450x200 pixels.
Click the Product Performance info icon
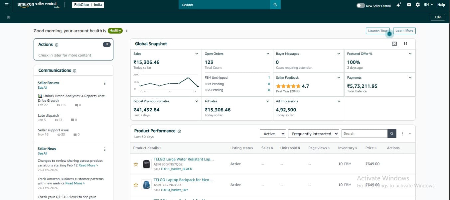pos(179,131)
